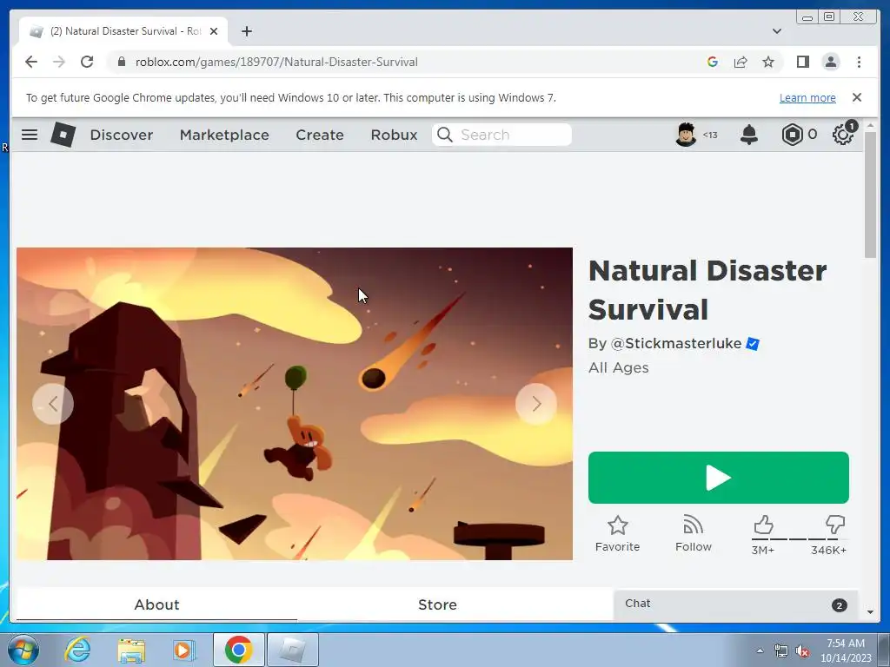Expand the tab search dropdown arrow
Screen dimensions: 890x667
tap(776, 31)
